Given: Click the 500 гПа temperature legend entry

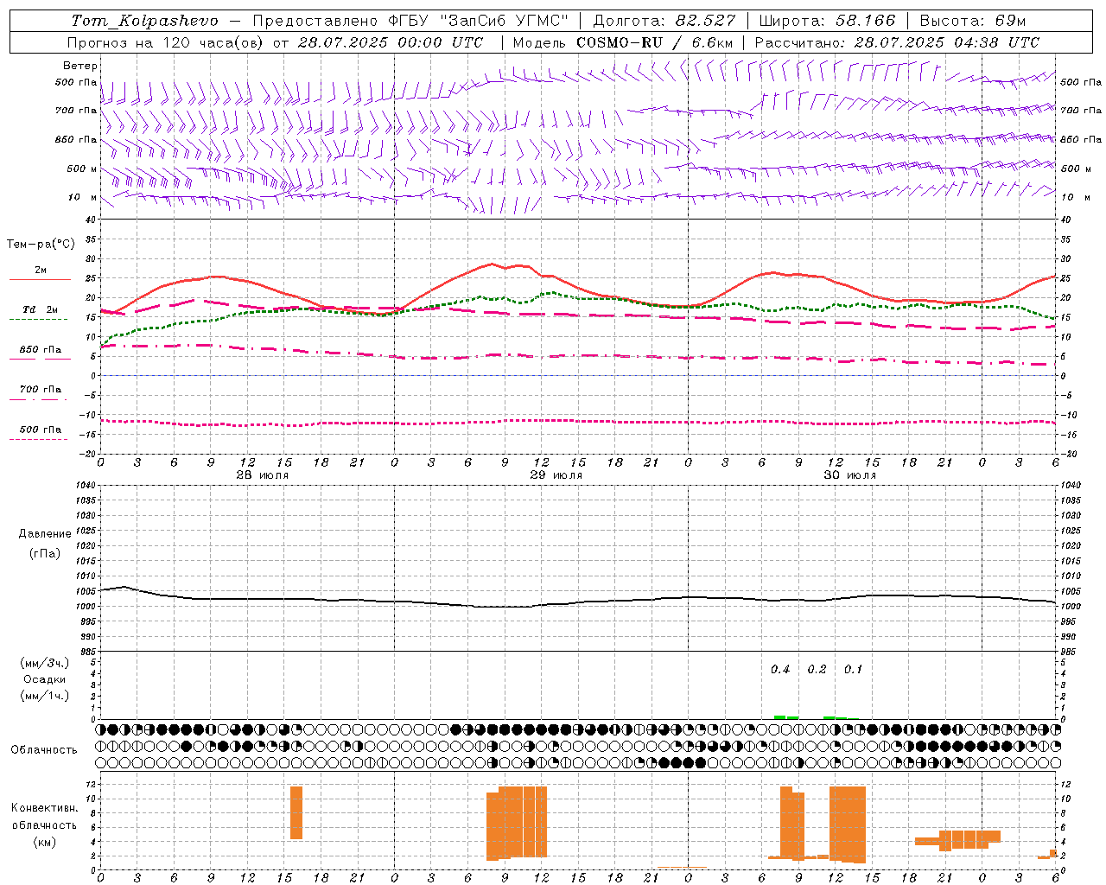Looking at the screenshot, I should (x=40, y=432).
